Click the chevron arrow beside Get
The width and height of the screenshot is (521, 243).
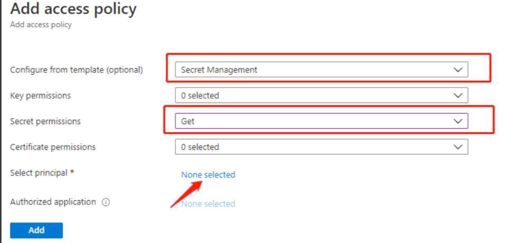click(458, 121)
